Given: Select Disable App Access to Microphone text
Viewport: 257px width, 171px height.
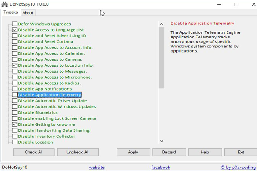Looking at the screenshot, I should [x=55, y=77].
